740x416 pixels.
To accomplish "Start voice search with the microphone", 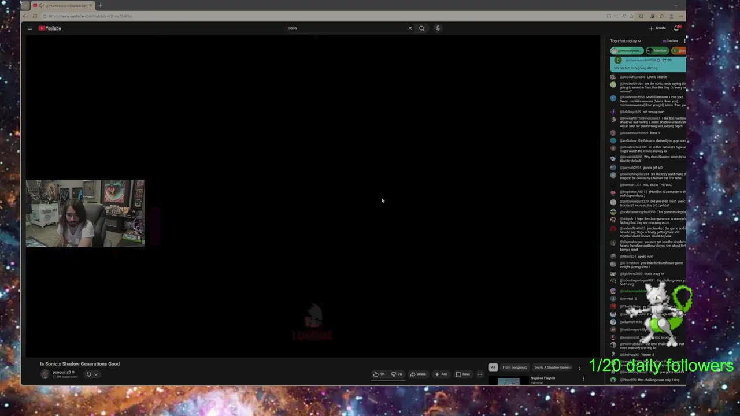I will (438, 28).
